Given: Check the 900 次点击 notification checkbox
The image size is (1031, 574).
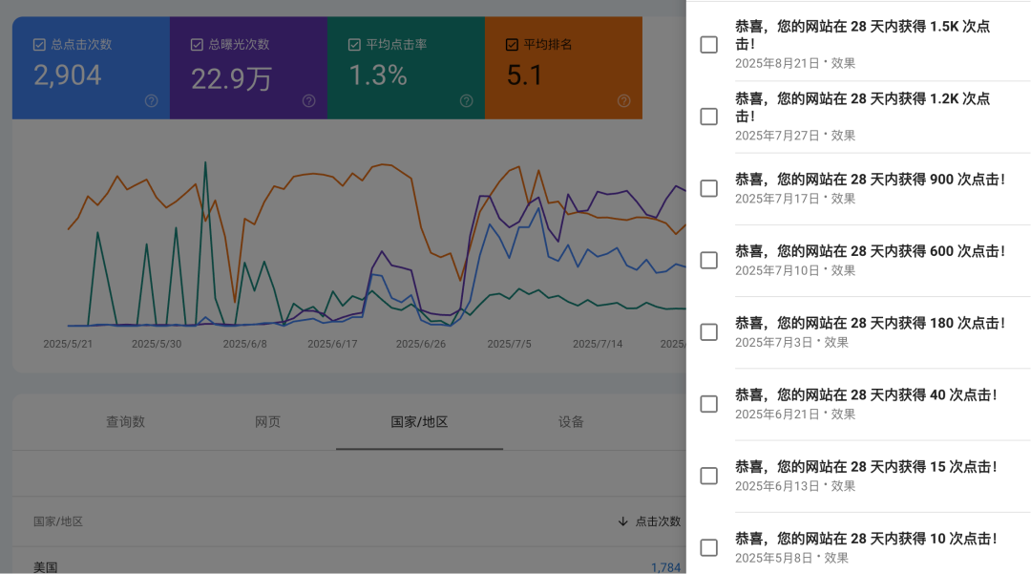Looking at the screenshot, I should 708,188.
